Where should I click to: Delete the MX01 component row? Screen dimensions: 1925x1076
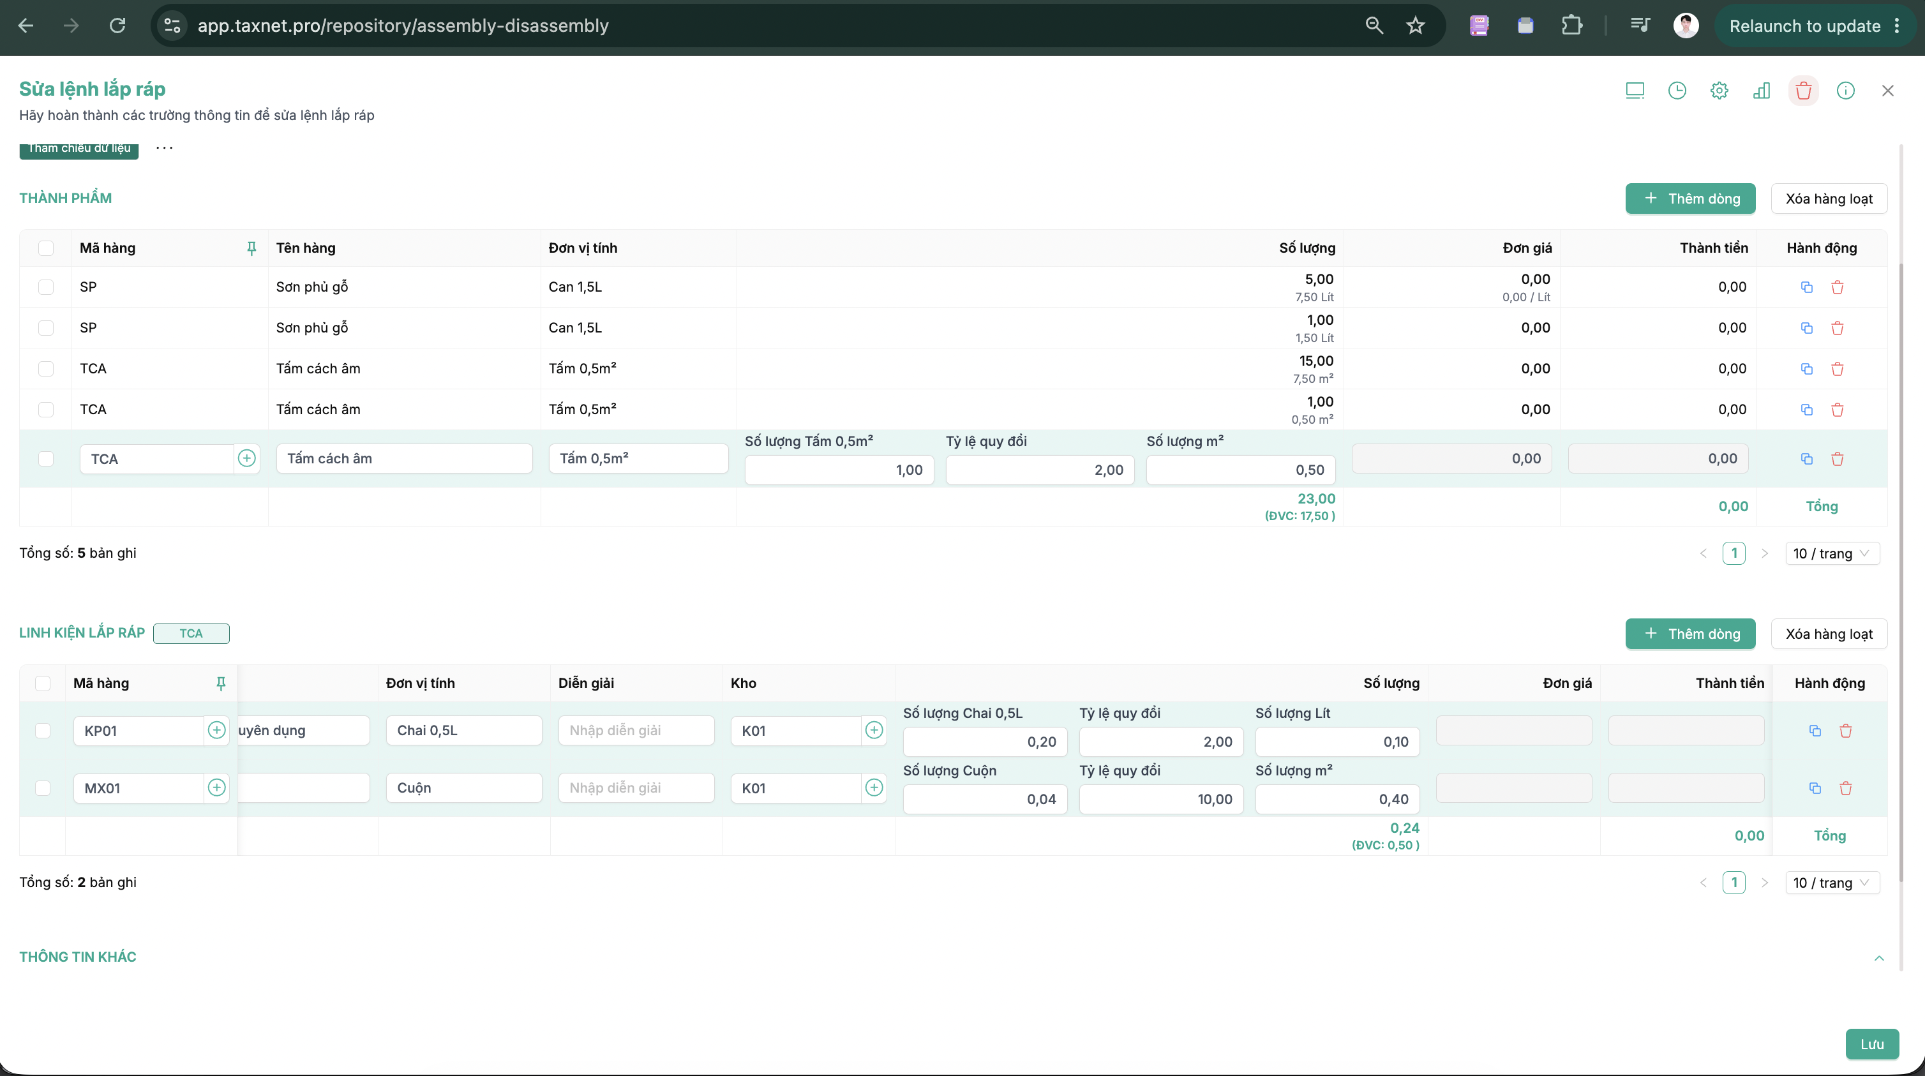pyautogui.click(x=1846, y=788)
